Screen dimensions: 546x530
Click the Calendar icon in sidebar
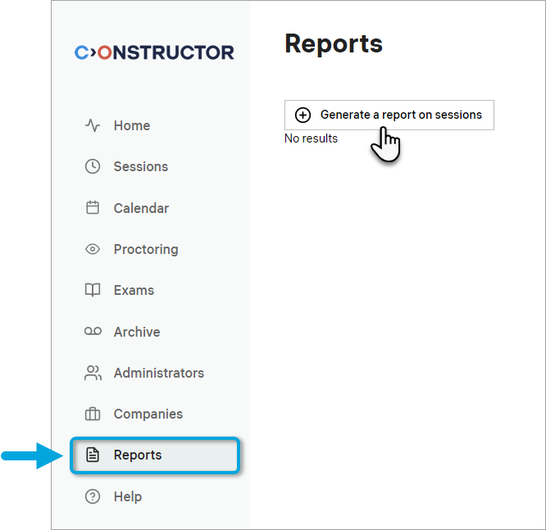tap(93, 208)
